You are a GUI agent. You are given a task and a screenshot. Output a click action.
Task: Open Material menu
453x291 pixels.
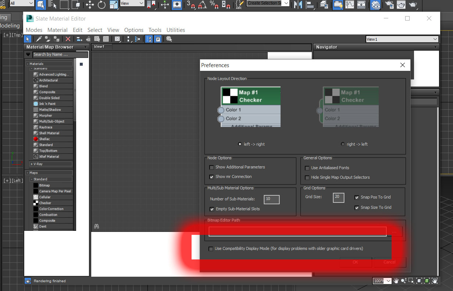57,30
